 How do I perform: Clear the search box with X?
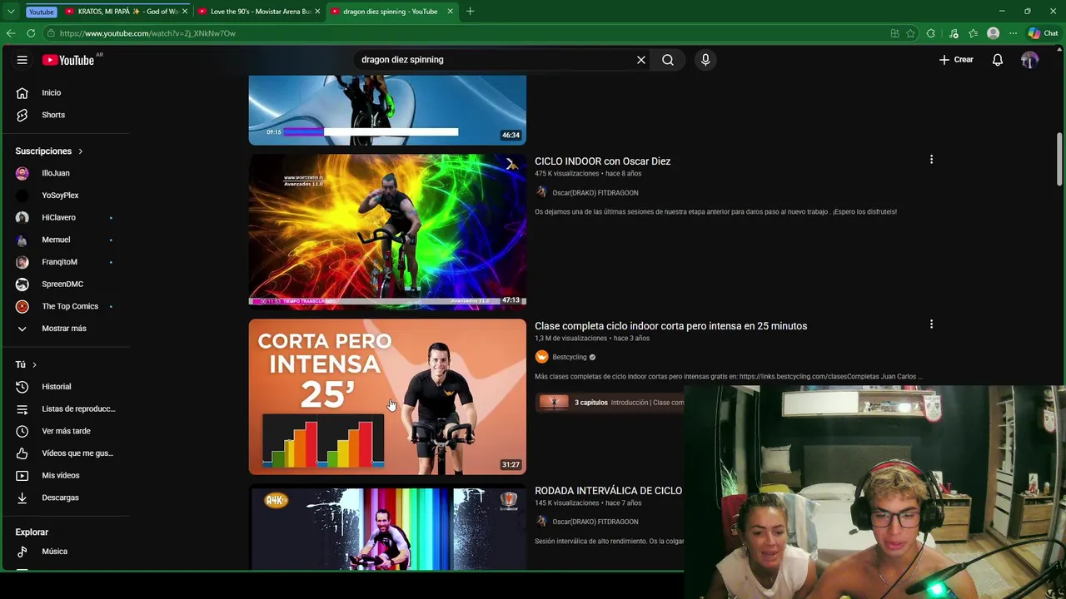[x=641, y=60]
